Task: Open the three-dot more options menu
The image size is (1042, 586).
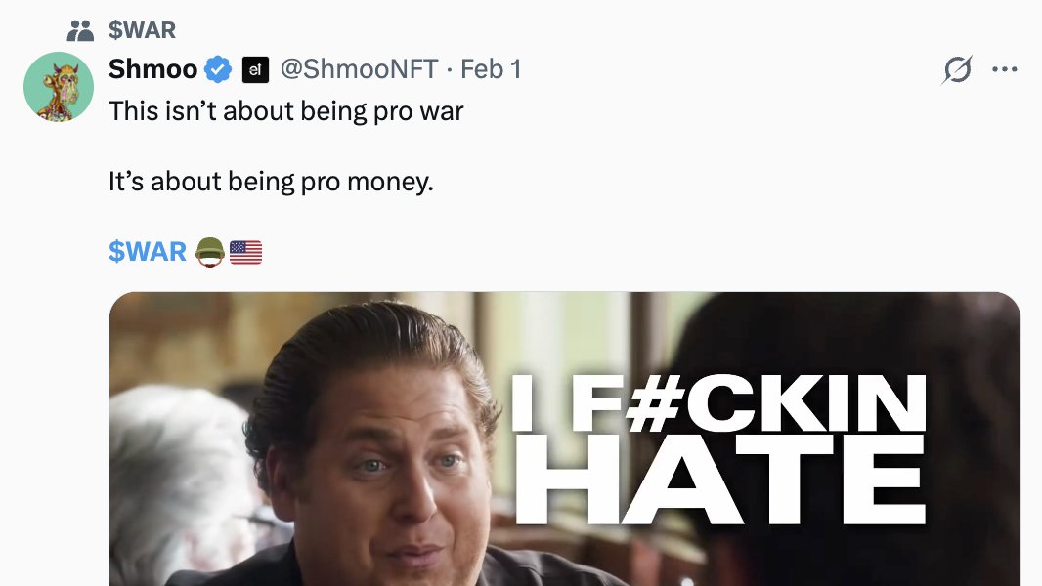Action: pyautogui.click(x=1004, y=69)
